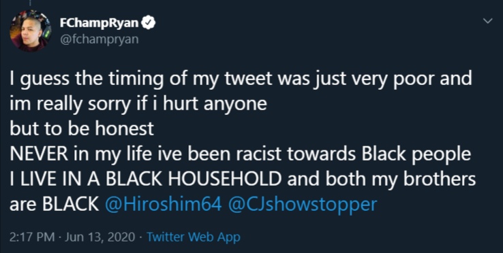
Task: Click the line 'im really sorry if i hurt anyone'
Action: pyautogui.click(x=138, y=105)
